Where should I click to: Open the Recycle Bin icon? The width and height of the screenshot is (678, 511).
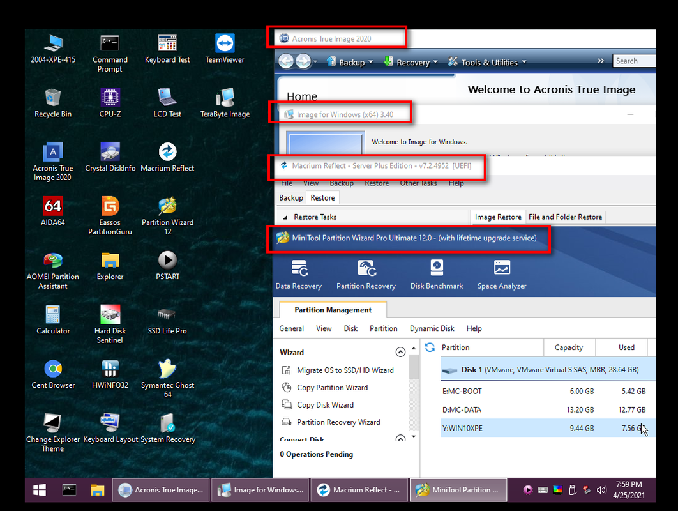53,103
